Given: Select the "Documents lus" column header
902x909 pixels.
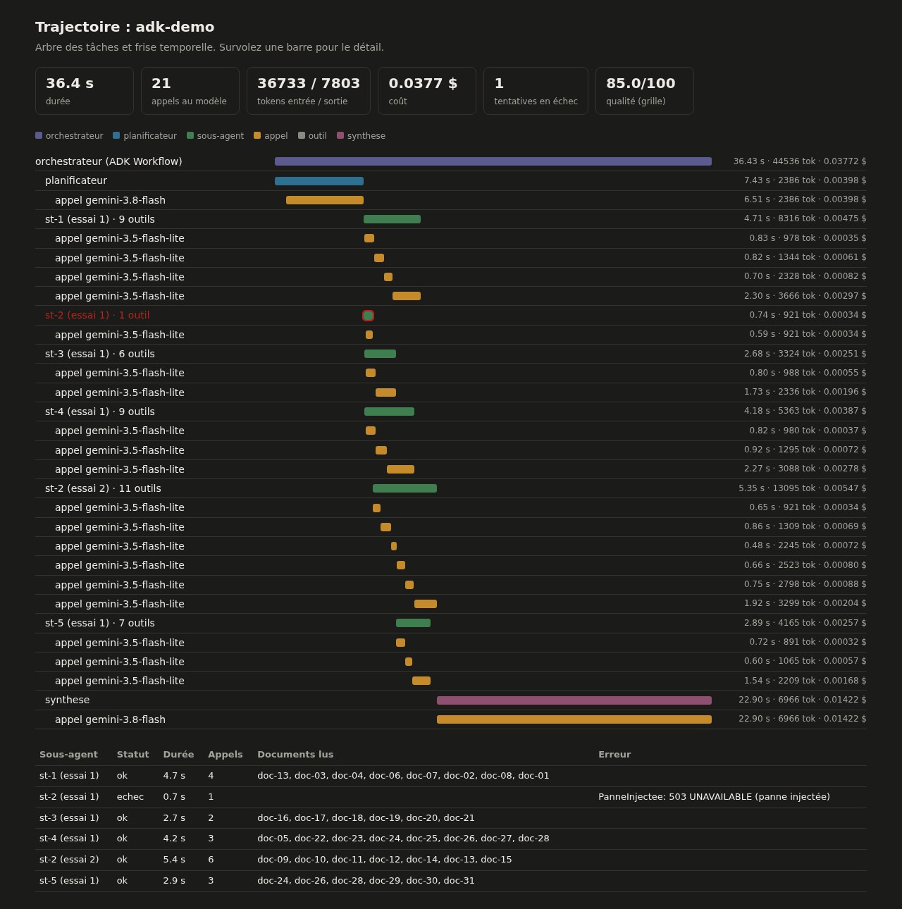Looking at the screenshot, I should 295,755.
